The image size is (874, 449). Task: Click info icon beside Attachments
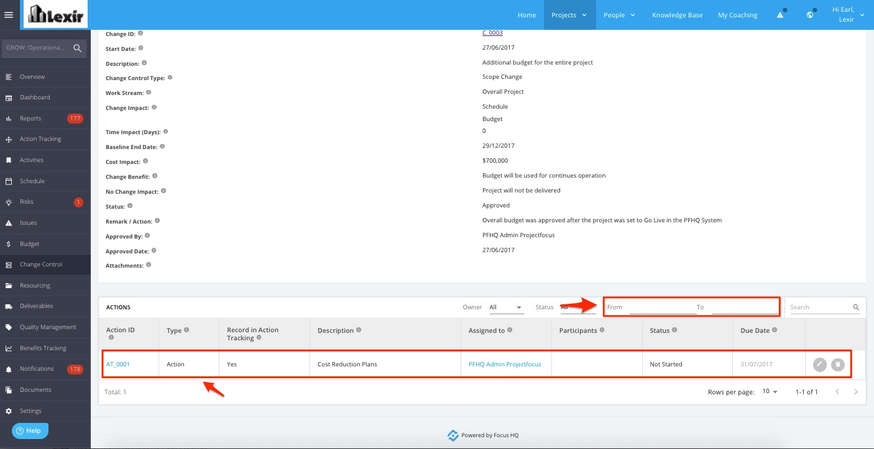click(x=149, y=265)
